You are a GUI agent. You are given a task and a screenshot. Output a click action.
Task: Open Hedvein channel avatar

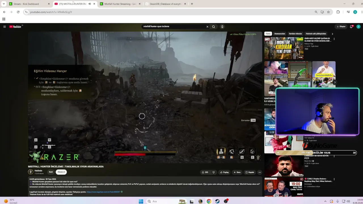pos(31,172)
